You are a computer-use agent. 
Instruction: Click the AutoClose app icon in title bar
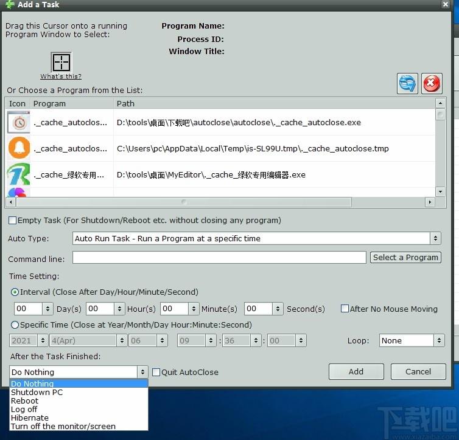click(x=10, y=4)
